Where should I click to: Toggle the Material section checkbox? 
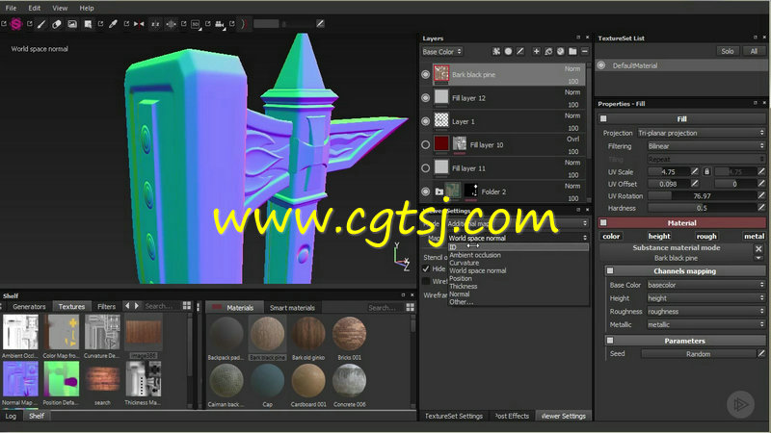603,222
